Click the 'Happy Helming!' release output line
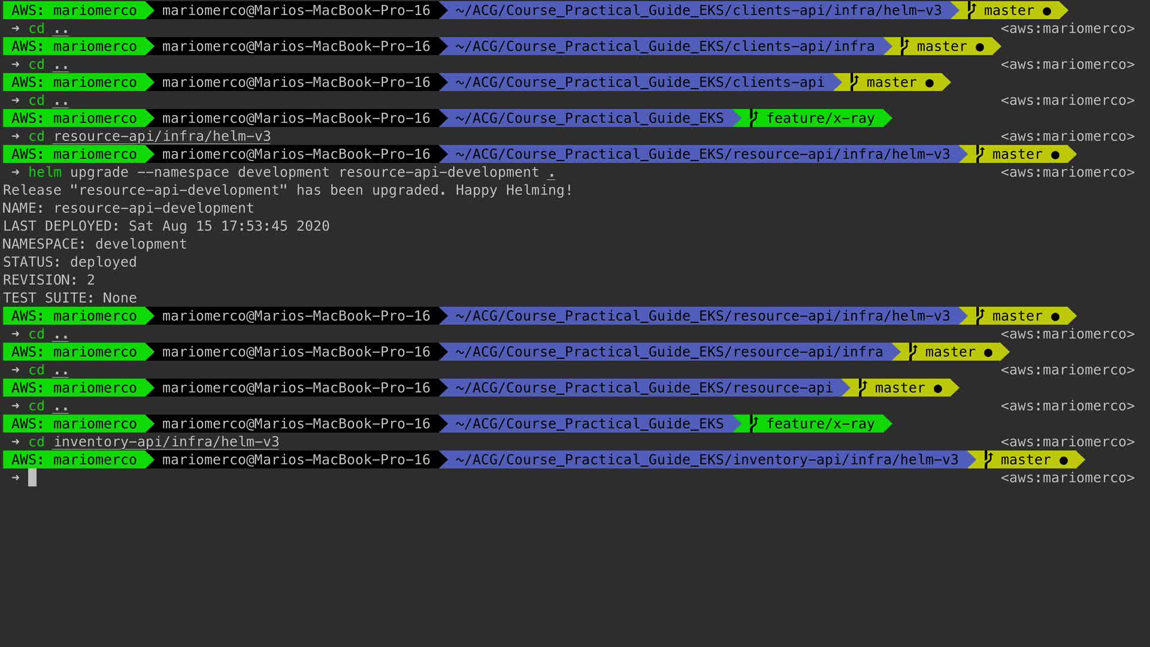Screen dimensions: 1150x647 pos(287,190)
